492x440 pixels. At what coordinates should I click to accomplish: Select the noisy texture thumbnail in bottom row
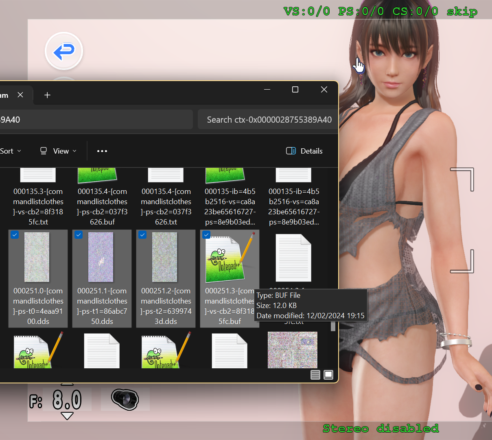[x=293, y=350]
